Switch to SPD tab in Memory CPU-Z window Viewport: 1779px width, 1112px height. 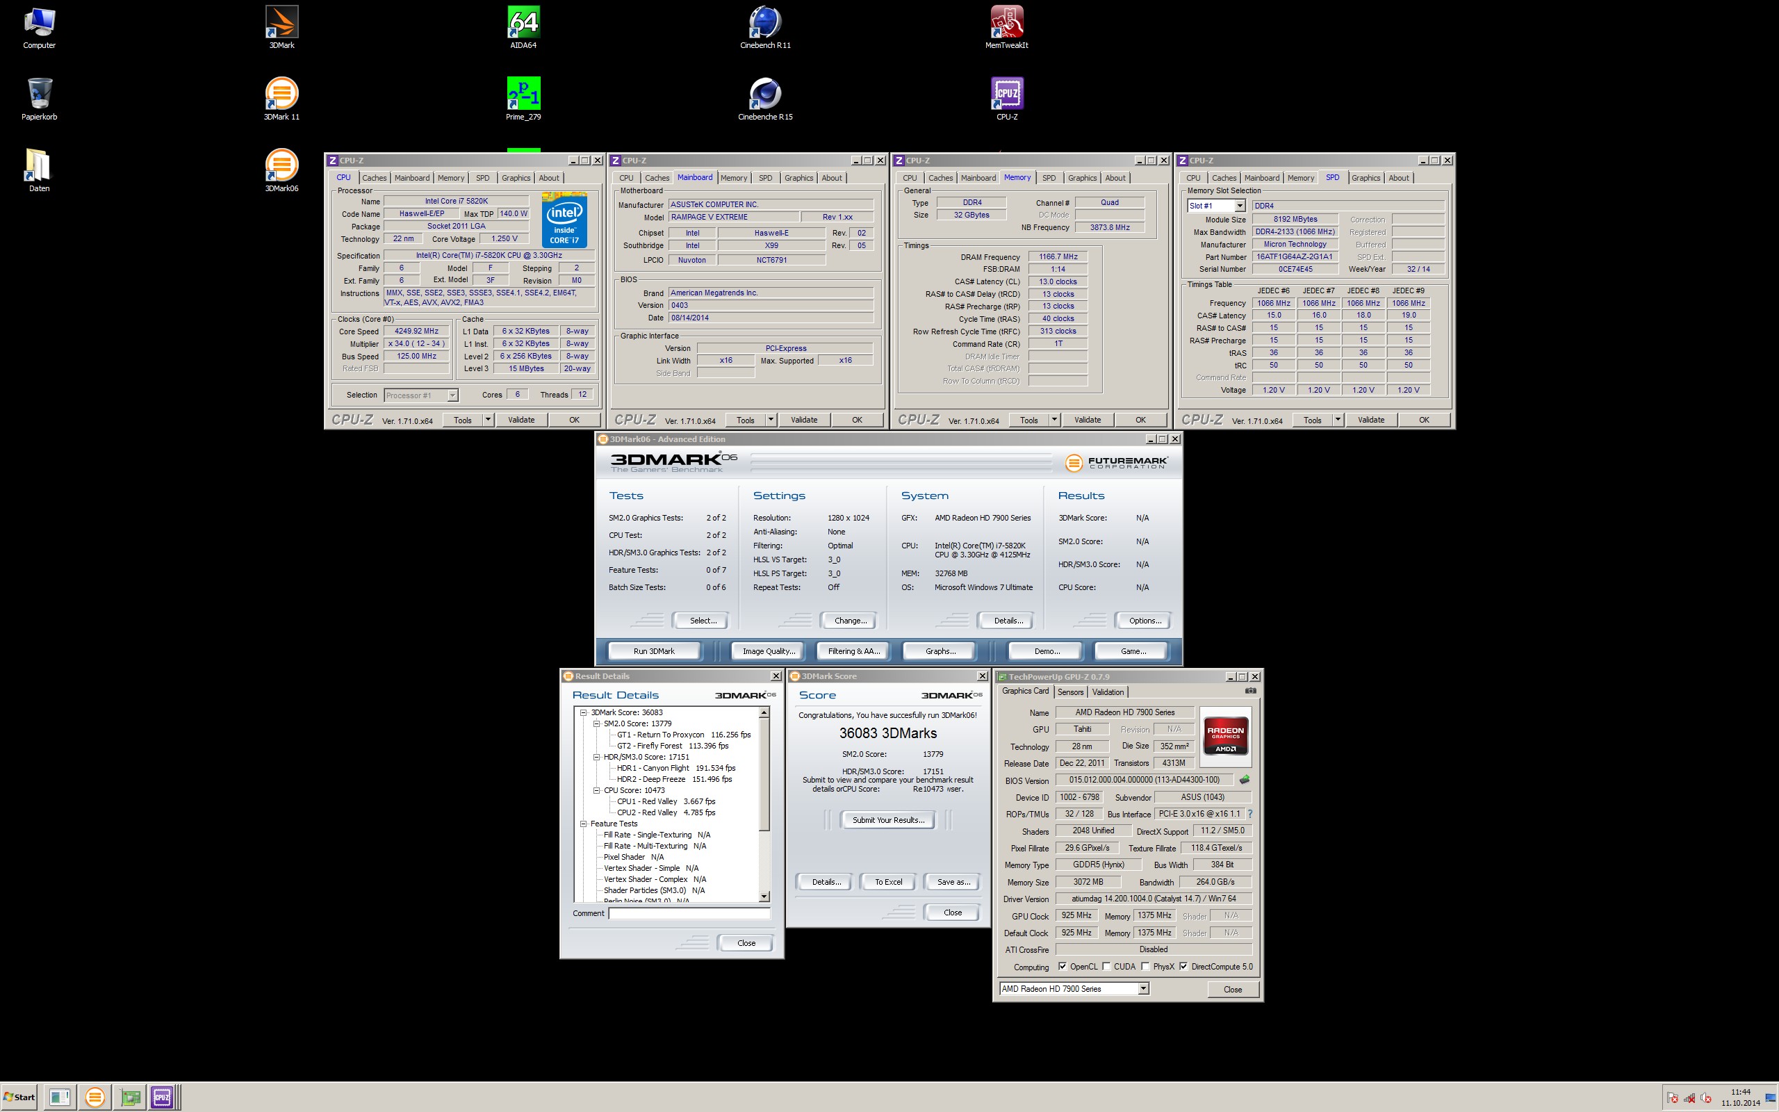[x=1049, y=178]
